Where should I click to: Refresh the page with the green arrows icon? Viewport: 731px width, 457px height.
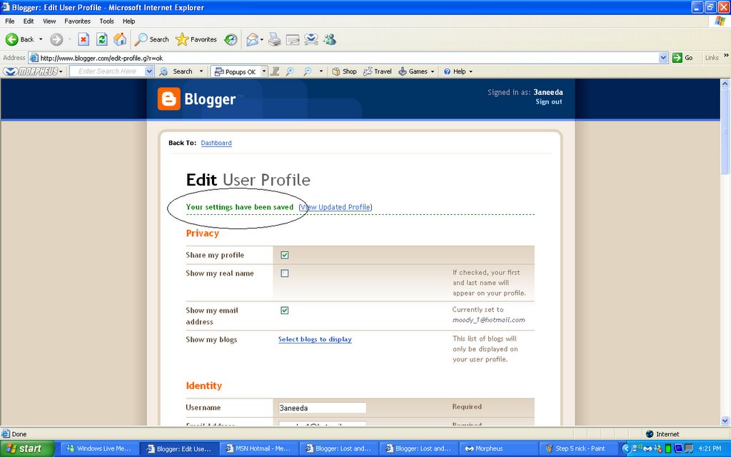coord(101,40)
